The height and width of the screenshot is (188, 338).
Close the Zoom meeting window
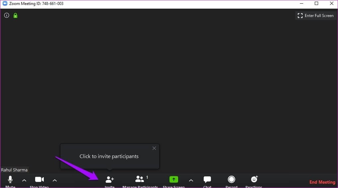coord(332,3)
